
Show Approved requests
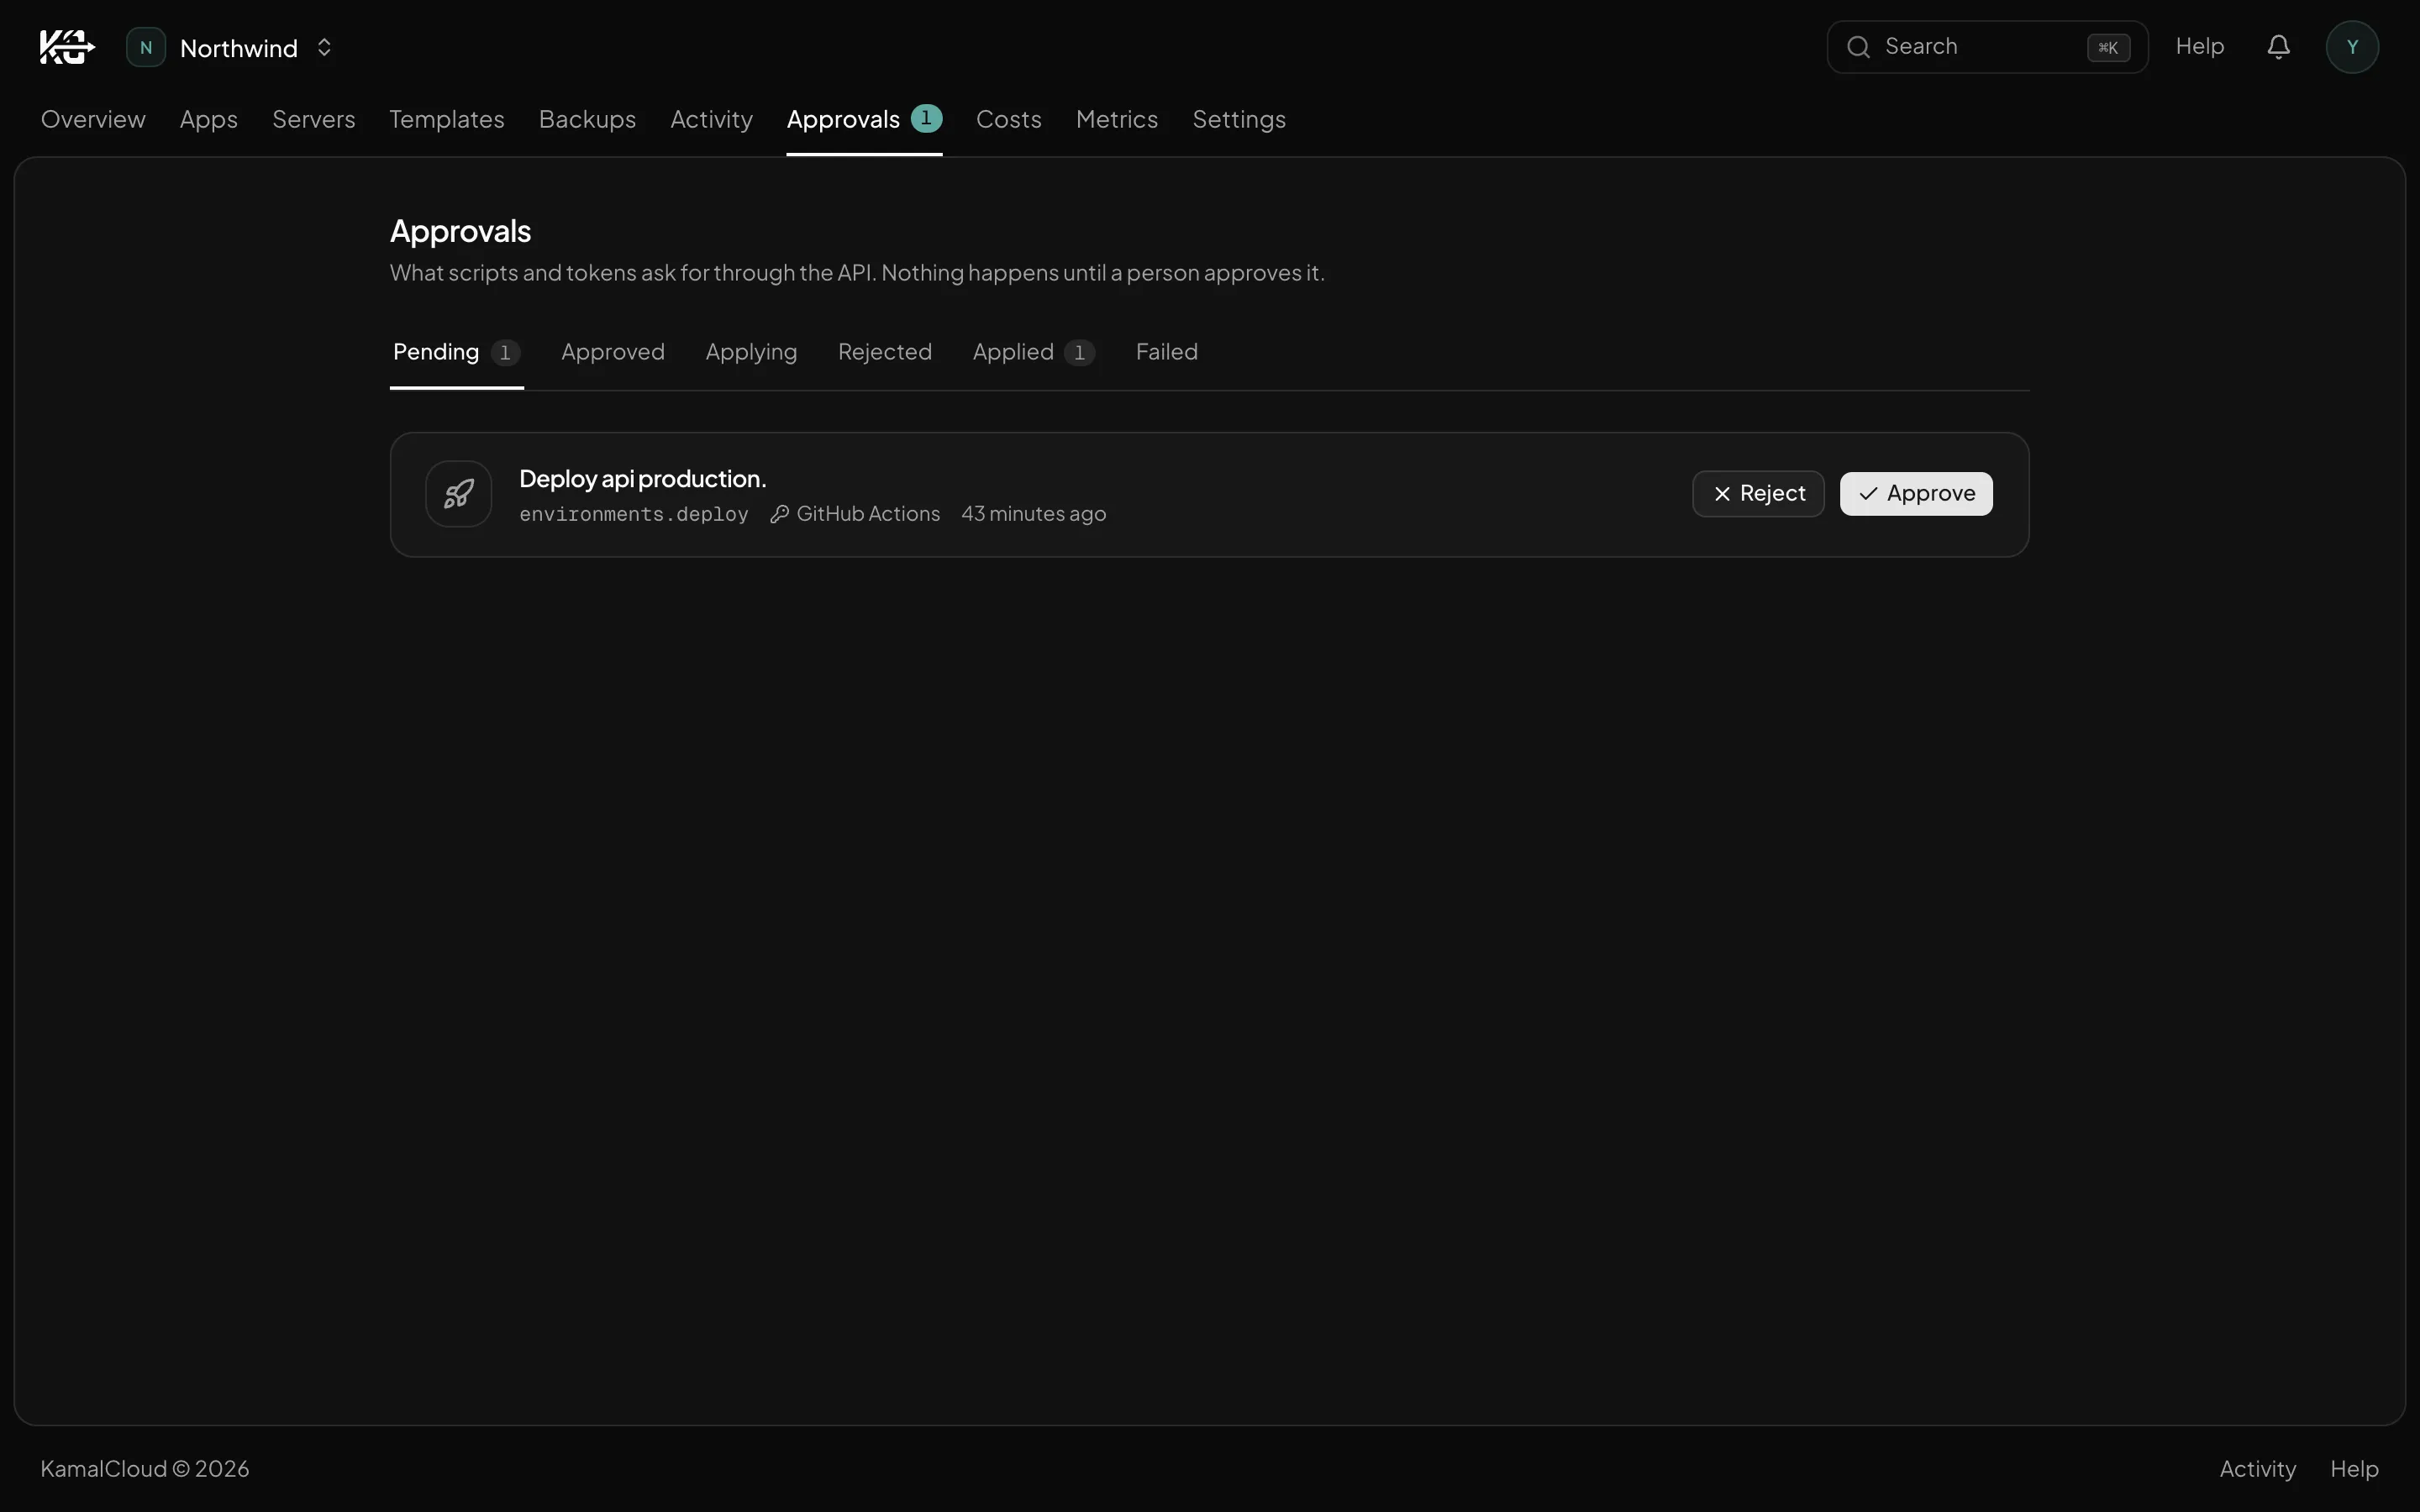coord(613,352)
